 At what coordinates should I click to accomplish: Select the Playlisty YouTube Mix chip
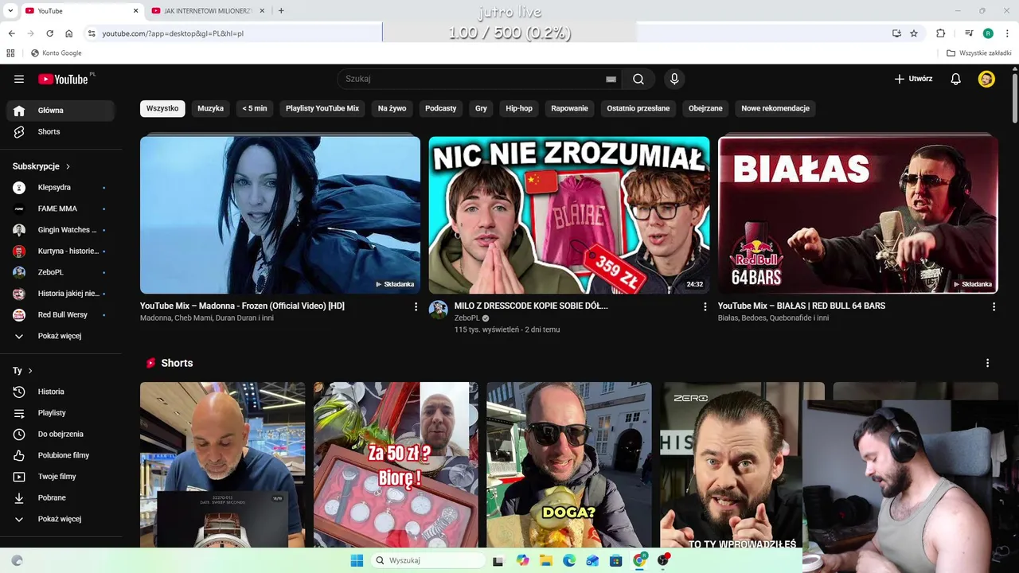pos(322,108)
